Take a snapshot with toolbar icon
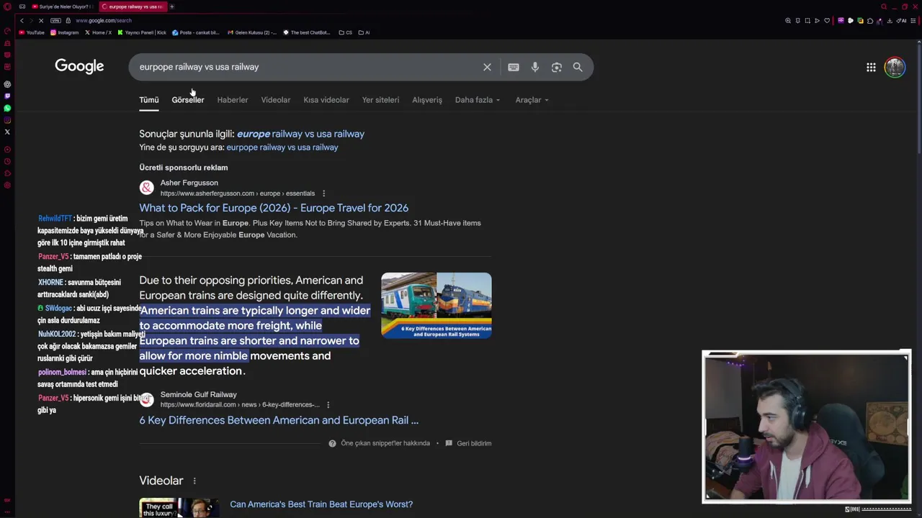The height and width of the screenshot is (518, 922). pyautogui.click(x=807, y=20)
